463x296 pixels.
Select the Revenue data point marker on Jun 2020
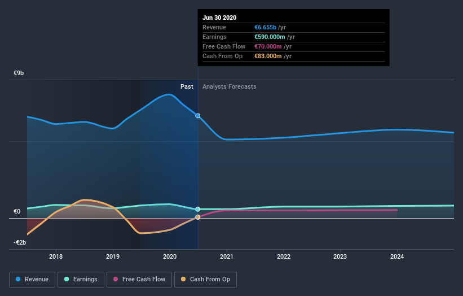198,116
